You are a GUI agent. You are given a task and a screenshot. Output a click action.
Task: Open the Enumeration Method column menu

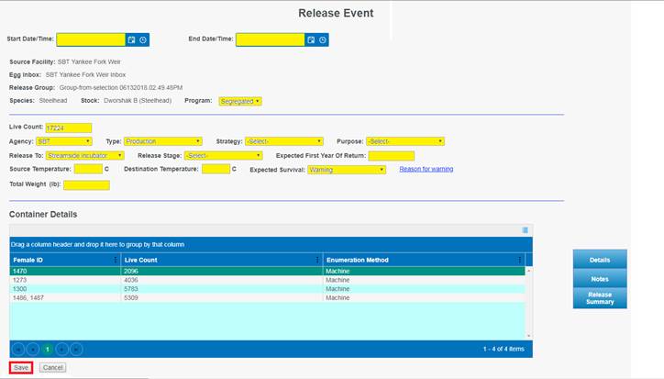(520, 260)
